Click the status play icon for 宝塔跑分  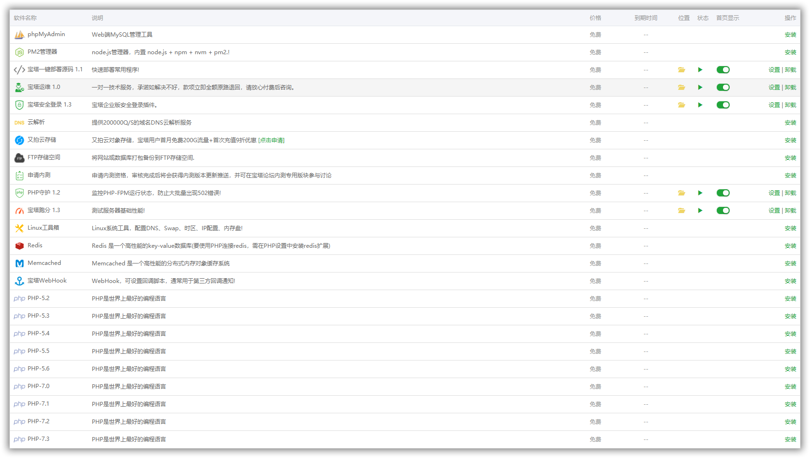(700, 211)
